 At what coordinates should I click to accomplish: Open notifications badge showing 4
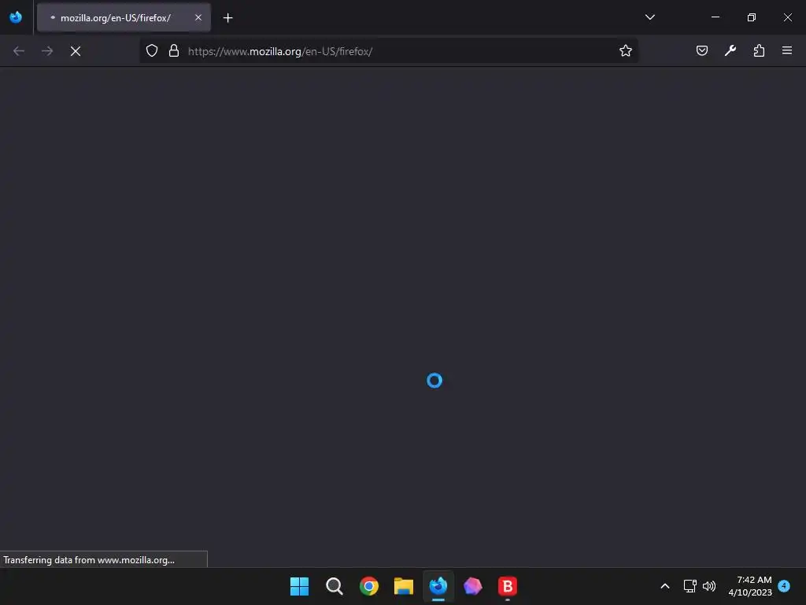point(784,585)
